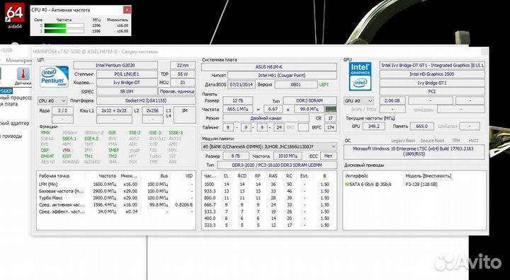Click the Core 1 frequency bar
510x280 pixels.
[64, 31]
